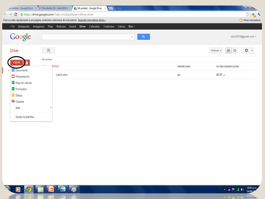
Task: Click ÚLTIMA MODIFICACIÓN column header
Action: pos(227,67)
